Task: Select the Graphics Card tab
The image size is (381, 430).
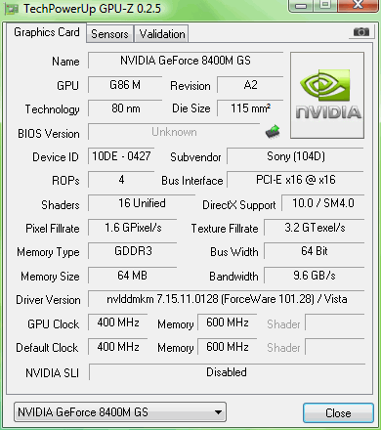Action: tap(47, 32)
